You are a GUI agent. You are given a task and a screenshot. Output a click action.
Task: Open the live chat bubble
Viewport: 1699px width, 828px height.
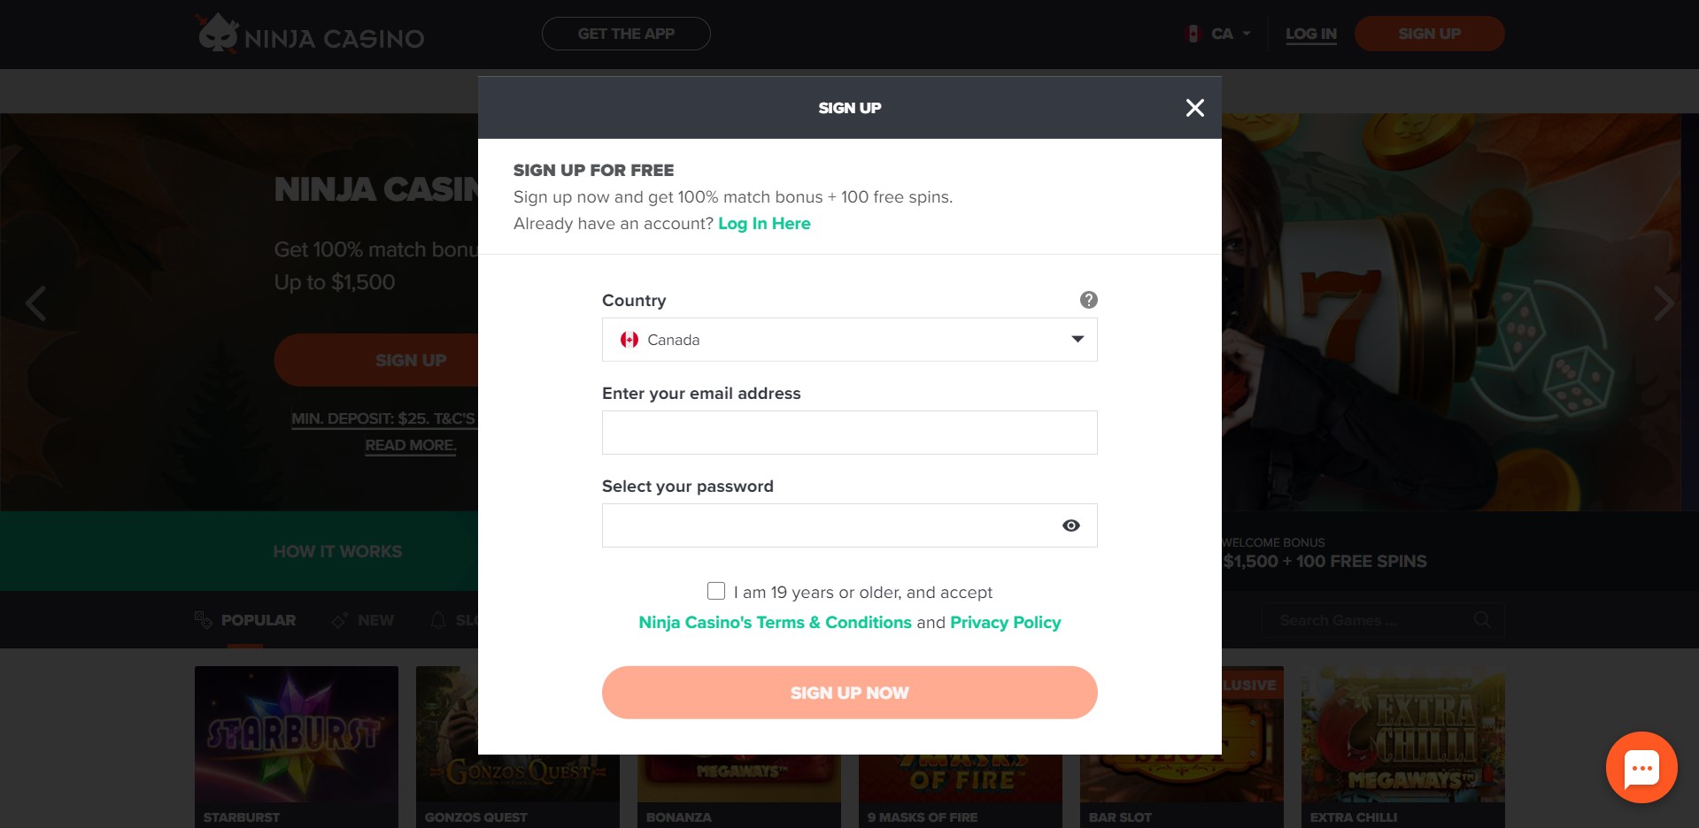tap(1641, 767)
